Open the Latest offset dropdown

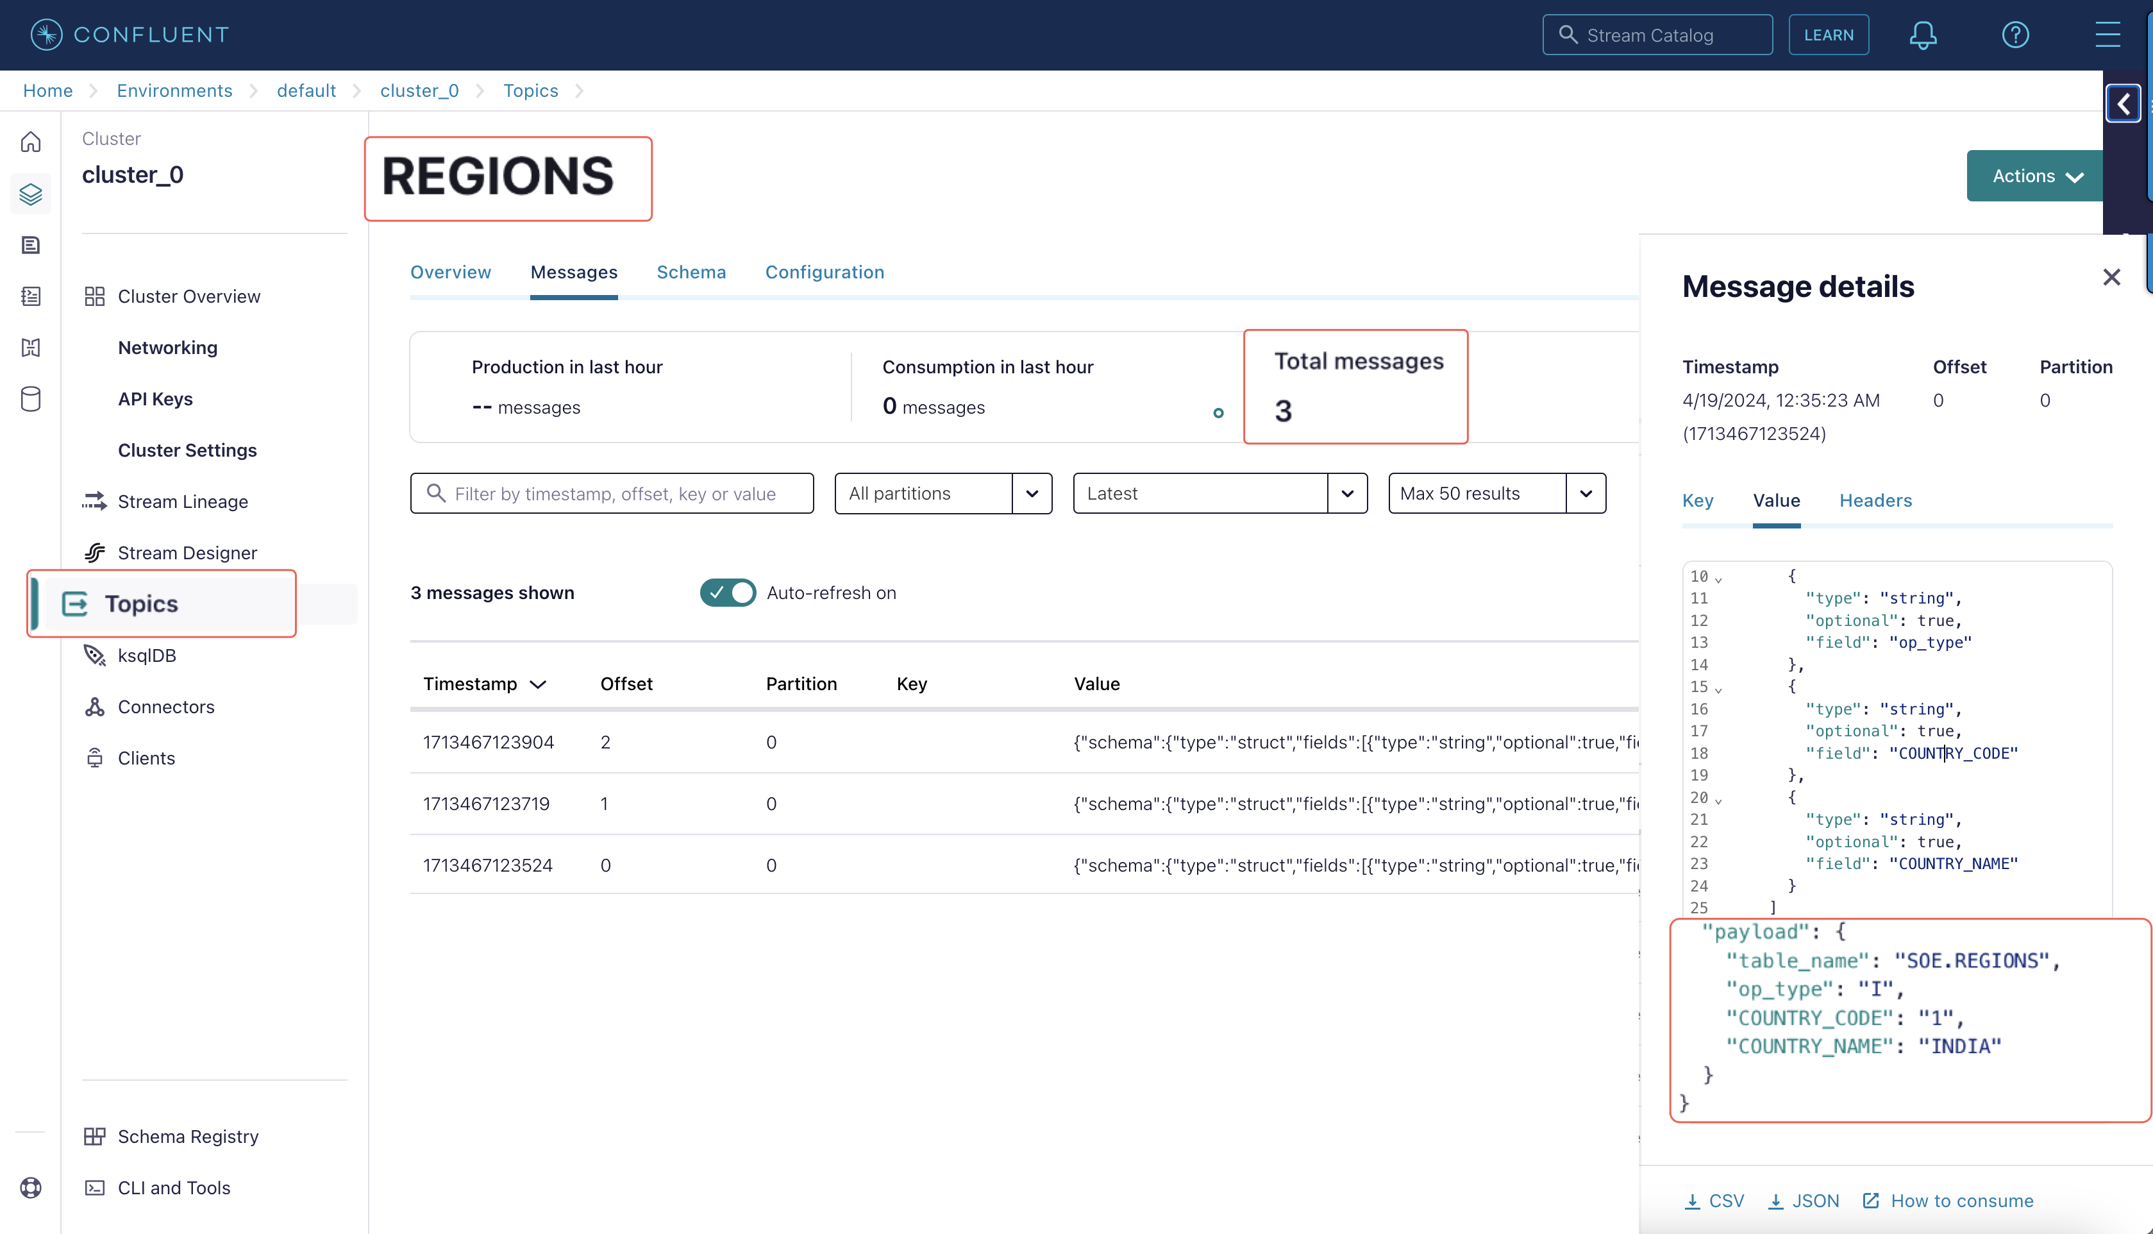pos(1346,493)
